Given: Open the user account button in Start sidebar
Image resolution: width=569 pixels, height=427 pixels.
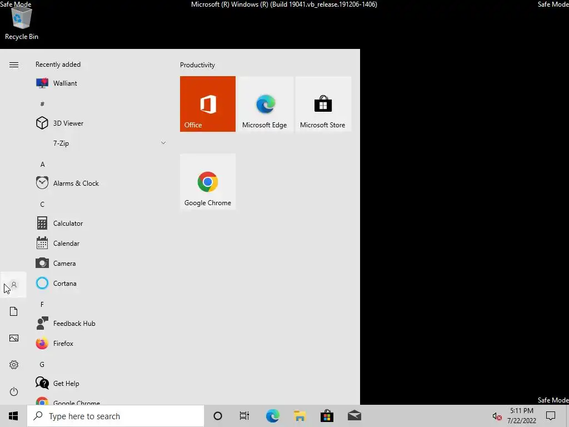Looking at the screenshot, I should [14, 285].
